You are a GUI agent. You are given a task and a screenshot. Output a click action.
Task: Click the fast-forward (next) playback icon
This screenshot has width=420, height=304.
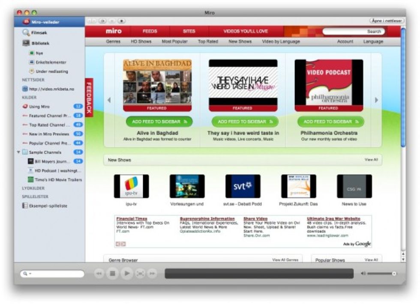[x=152, y=273]
